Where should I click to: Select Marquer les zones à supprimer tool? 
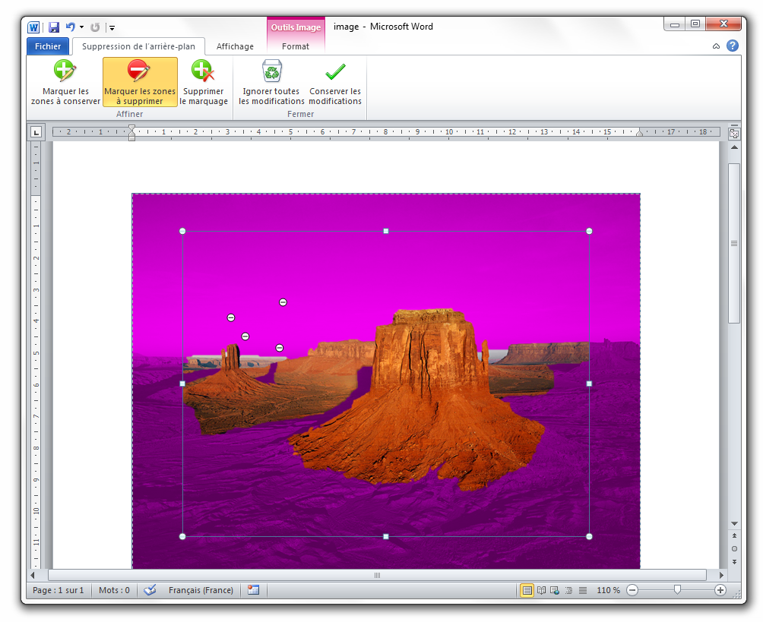coord(140,82)
